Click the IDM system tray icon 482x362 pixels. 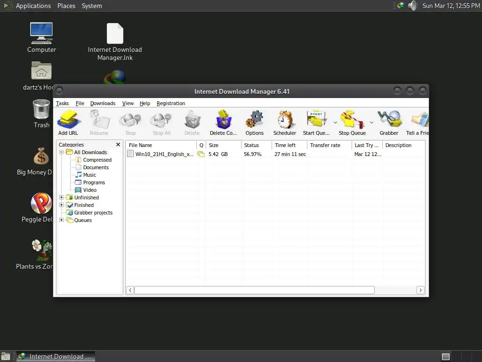pos(401,6)
